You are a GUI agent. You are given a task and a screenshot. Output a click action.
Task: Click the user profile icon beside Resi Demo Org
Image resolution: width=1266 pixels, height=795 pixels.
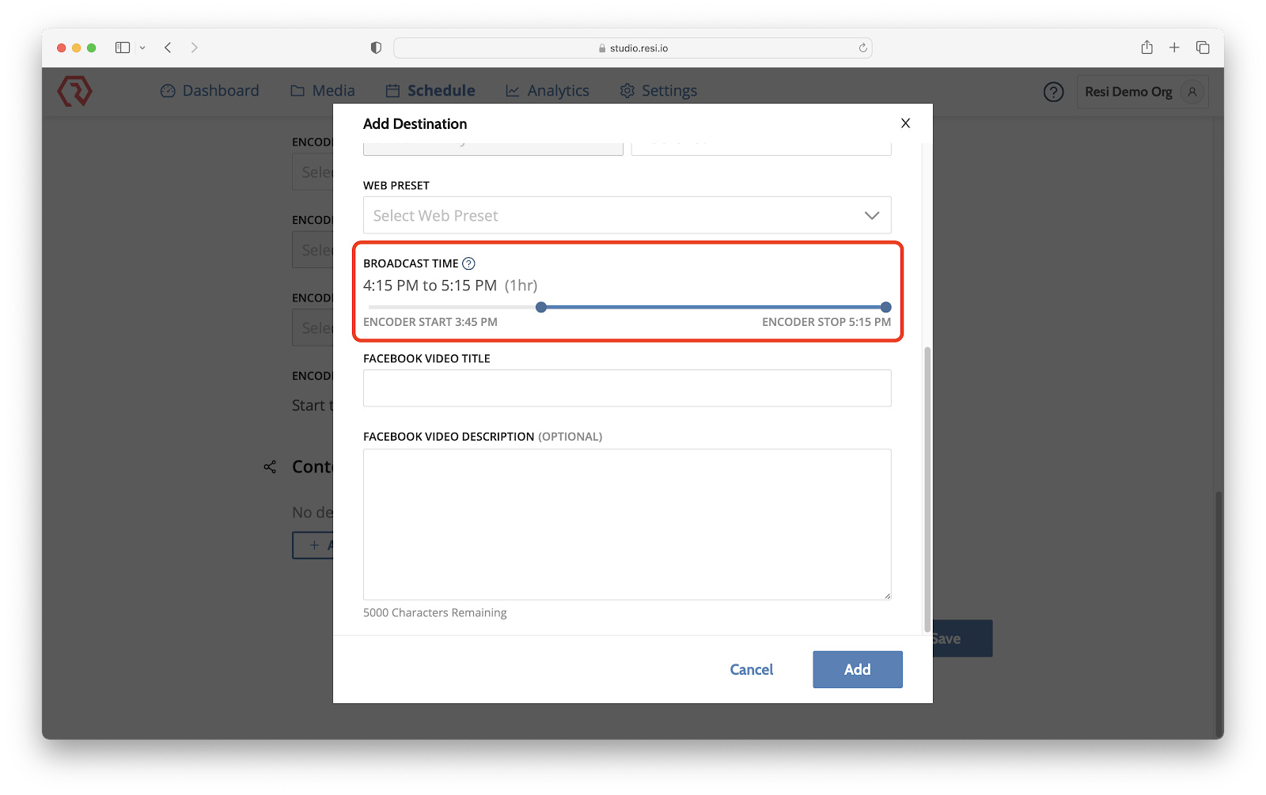coord(1193,92)
